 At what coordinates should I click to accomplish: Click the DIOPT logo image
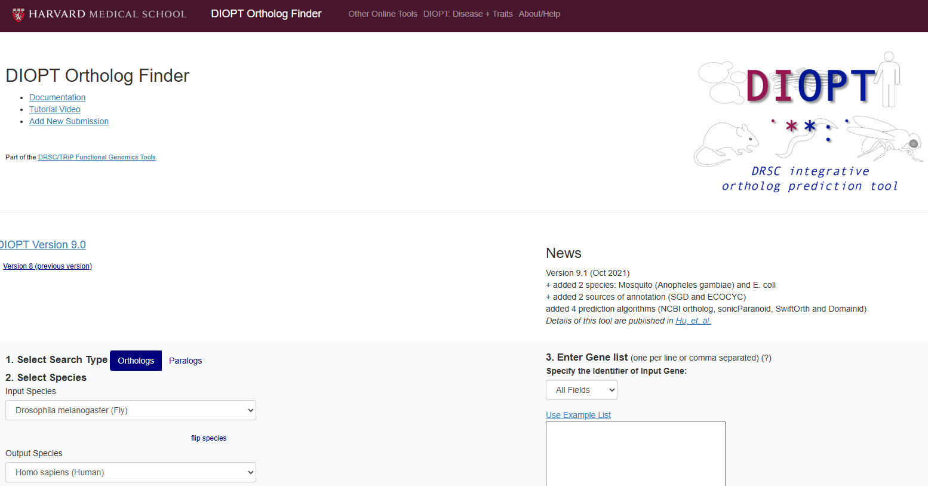click(x=809, y=122)
